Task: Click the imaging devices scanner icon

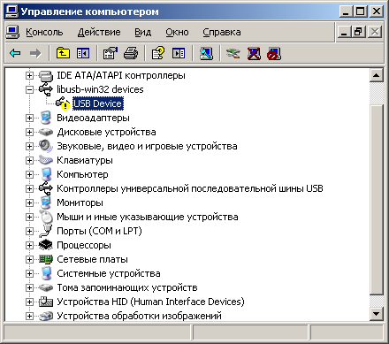Action: click(46, 316)
